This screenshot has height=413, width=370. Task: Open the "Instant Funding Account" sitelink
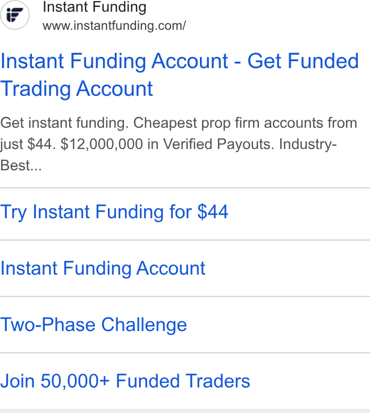pos(103,268)
